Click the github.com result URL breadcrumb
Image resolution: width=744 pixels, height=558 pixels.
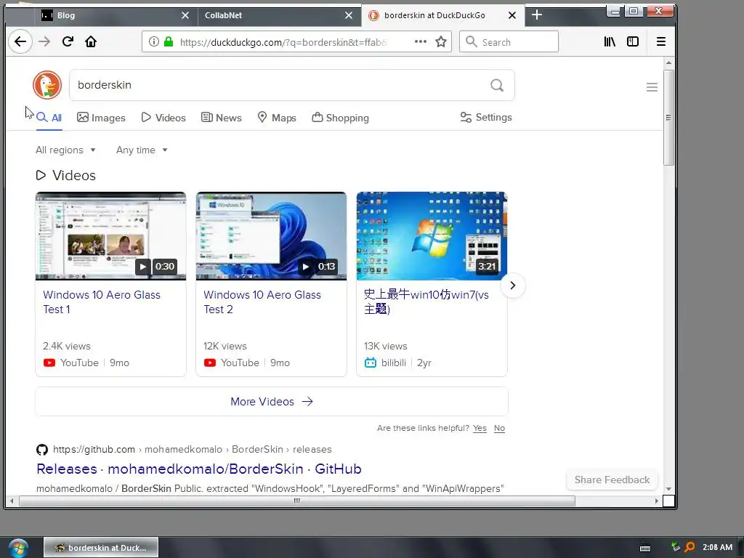(x=192, y=449)
